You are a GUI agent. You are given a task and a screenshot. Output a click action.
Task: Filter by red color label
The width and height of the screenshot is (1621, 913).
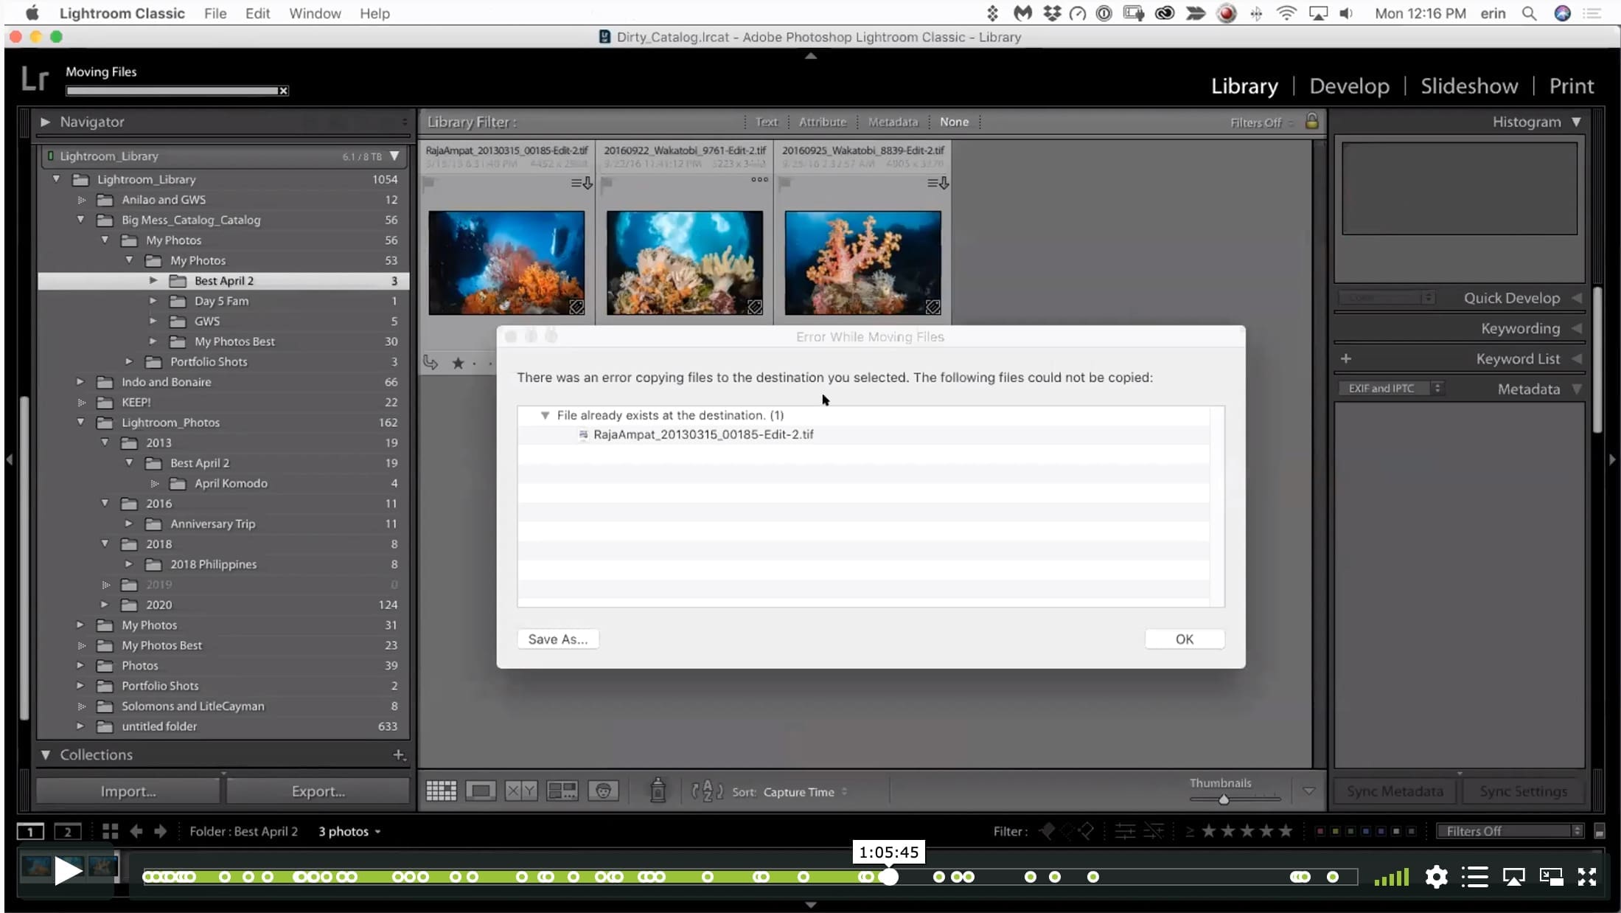1320,832
